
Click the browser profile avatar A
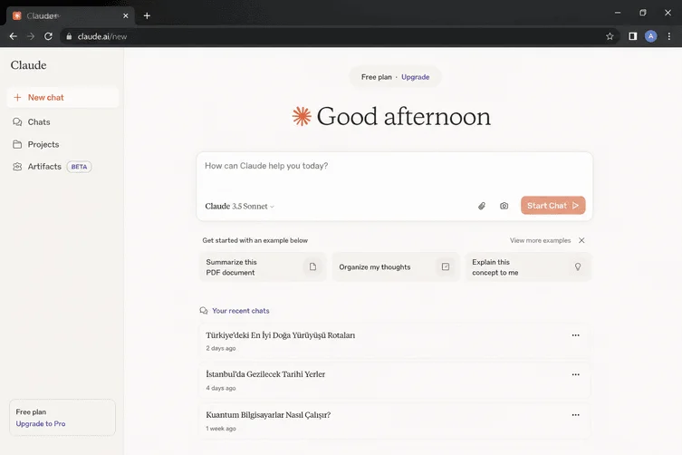(x=650, y=36)
